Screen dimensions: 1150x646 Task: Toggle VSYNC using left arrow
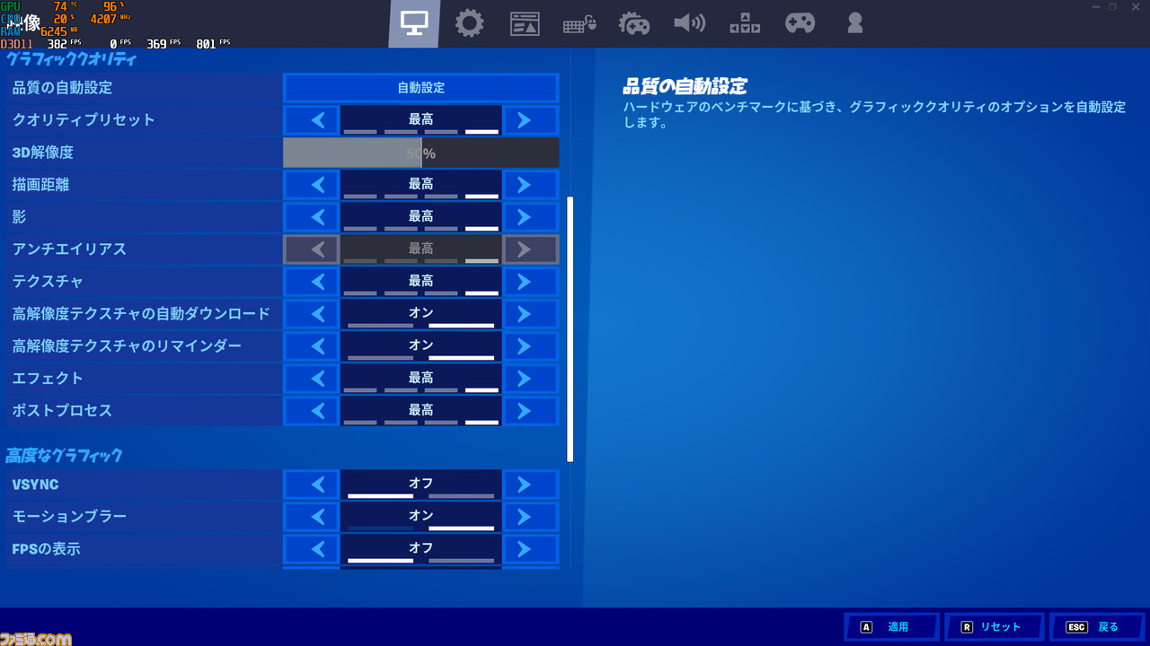(x=311, y=484)
